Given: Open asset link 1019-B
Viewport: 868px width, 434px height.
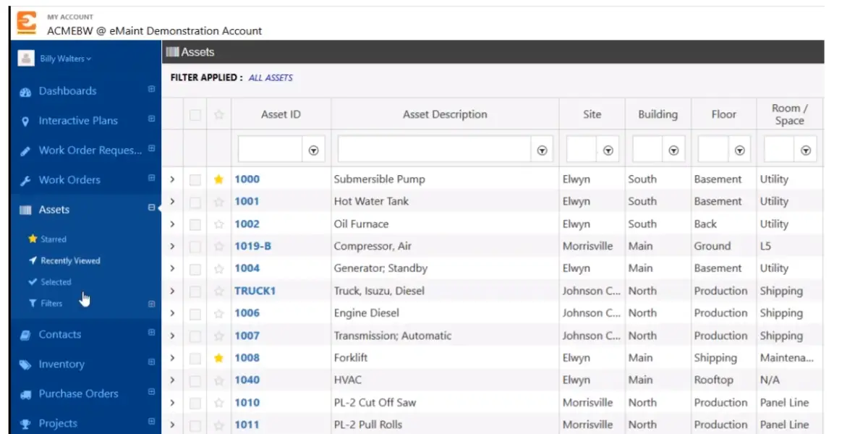Looking at the screenshot, I should [x=252, y=247].
